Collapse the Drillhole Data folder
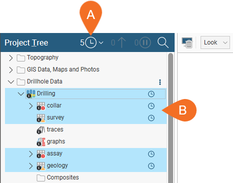Viewport: 233px width, 183px height. pyautogui.click(x=11, y=82)
